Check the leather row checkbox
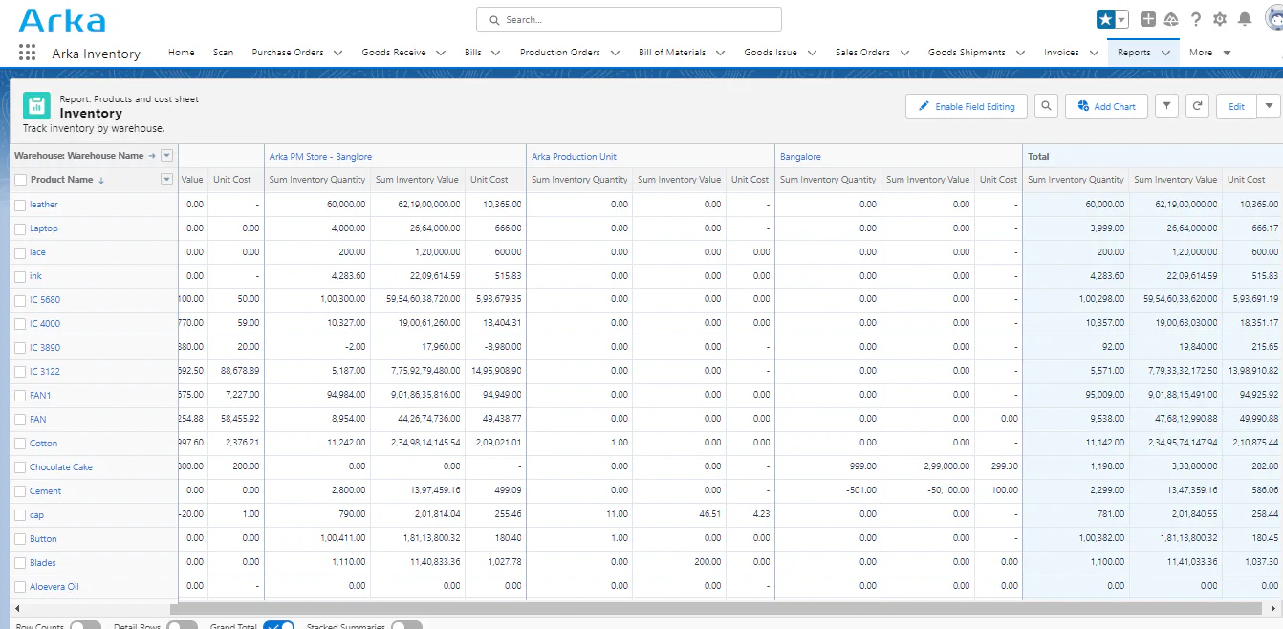Image resolution: width=1283 pixels, height=629 pixels. (20, 205)
